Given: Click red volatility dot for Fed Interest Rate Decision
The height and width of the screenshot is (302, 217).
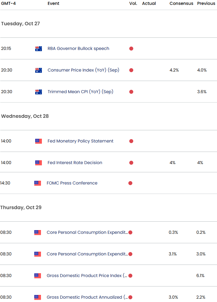Looking at the screenshot, I should pos(131,163).
